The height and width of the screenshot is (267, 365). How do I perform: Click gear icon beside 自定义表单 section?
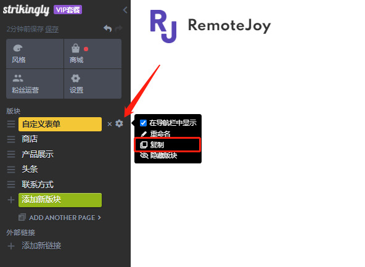(119, 123)
